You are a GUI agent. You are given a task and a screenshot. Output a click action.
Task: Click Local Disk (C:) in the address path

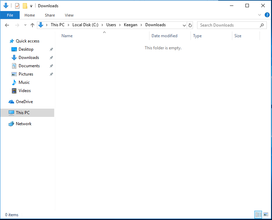[x=85, y=25]
